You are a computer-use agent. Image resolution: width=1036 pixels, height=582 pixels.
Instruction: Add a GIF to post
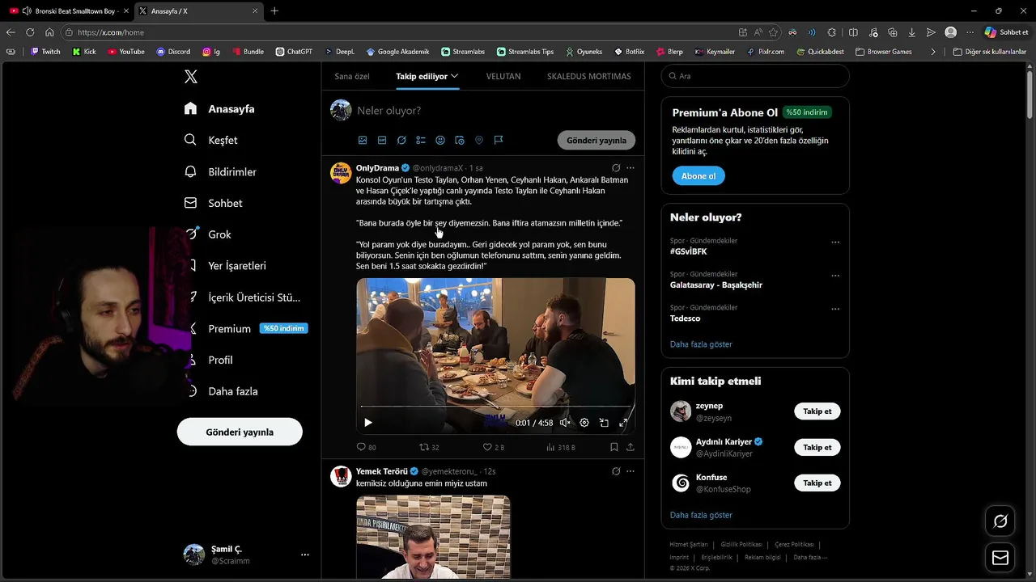(382, 140)
